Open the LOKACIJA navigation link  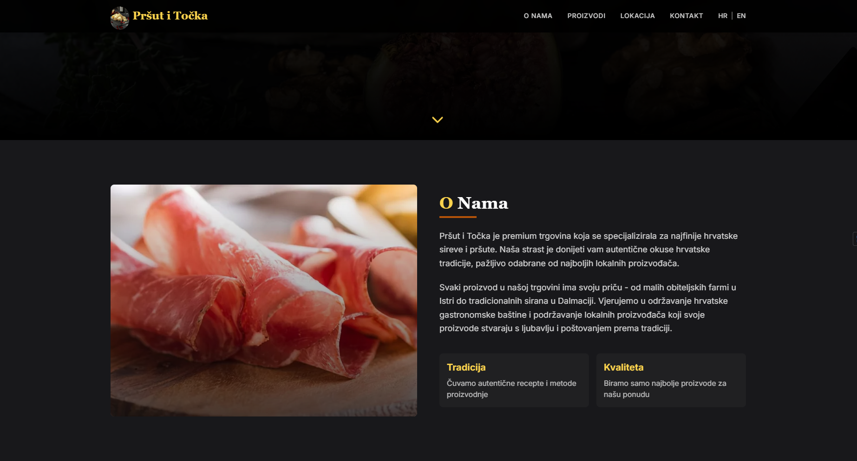637,16
